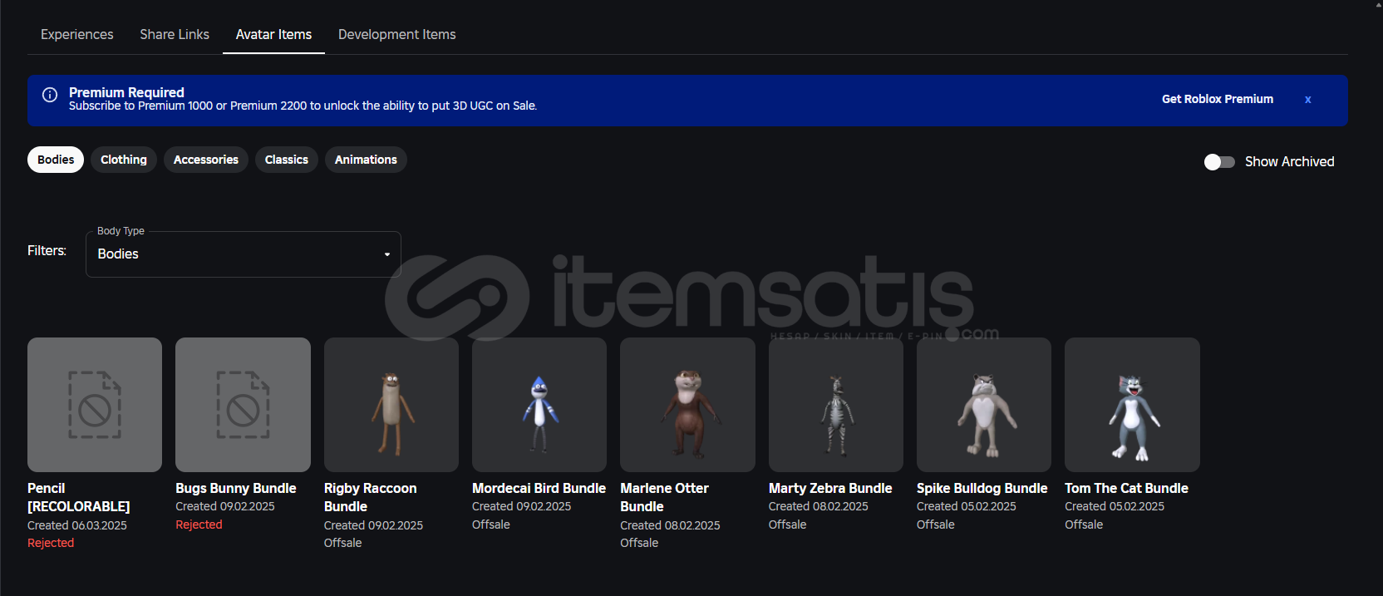Screen dimensions: 1383x596
Task: Select the Clothing category filter
Action: 124,160
